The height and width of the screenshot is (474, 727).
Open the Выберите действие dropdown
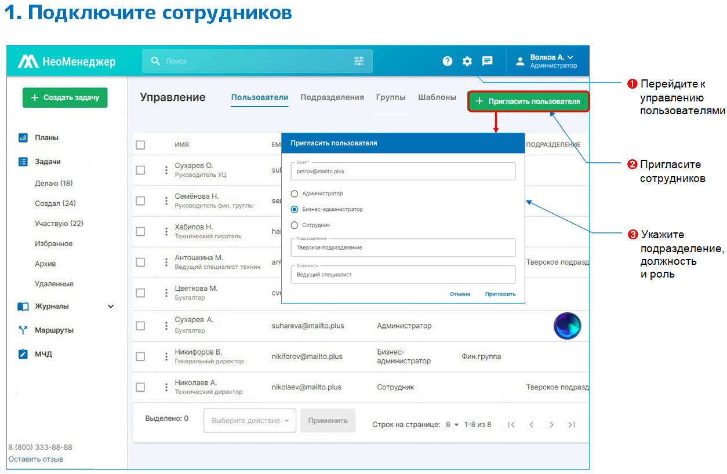pyautogui.click(x=250, y=421)
